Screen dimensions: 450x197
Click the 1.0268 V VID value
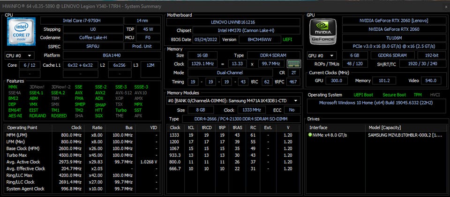click(149, 162)
